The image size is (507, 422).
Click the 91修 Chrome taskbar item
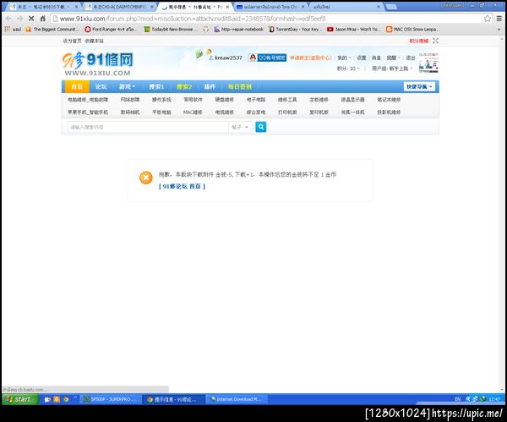coord(173,399)
